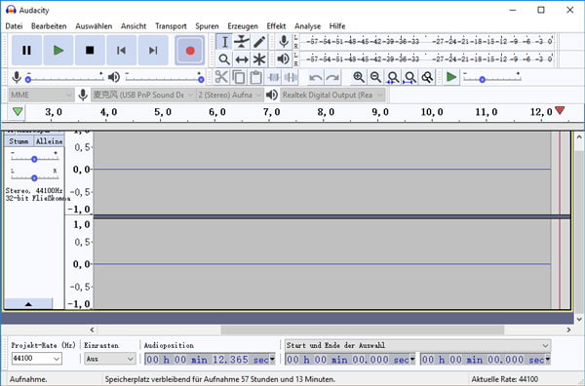Open the Einrasten Aus dropdown
The image size is (585, 386).
pyautogui.click(x=109, y=359)
